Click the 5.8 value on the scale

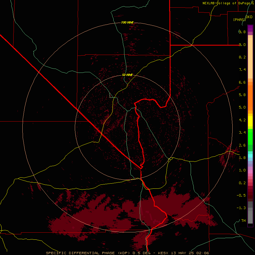pos(242,95)
